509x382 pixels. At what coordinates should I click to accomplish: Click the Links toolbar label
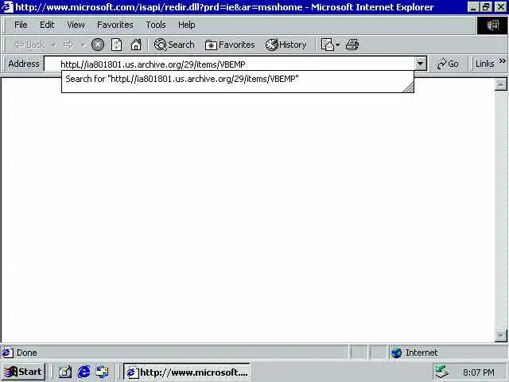click(484, 64)
